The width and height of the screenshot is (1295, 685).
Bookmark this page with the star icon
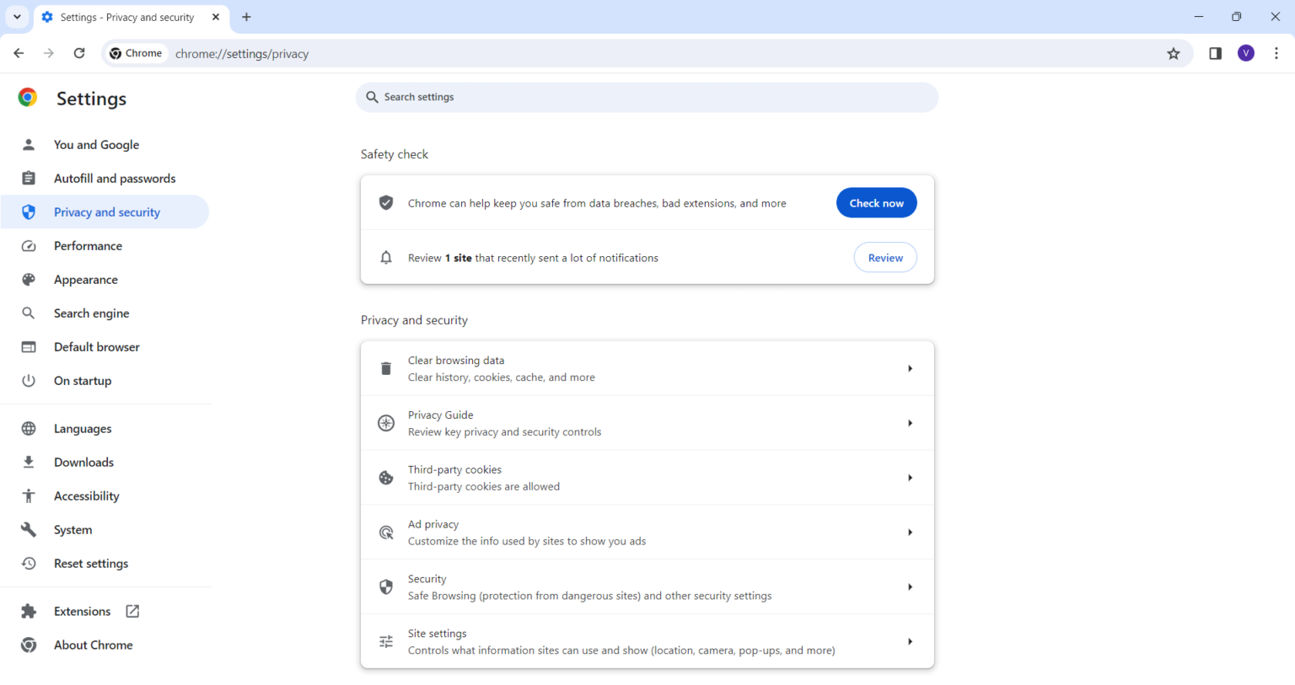[1174, 53]
